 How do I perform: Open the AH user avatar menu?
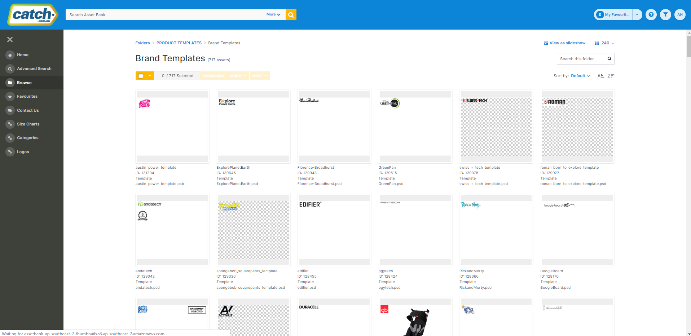(x=680, y=15)
